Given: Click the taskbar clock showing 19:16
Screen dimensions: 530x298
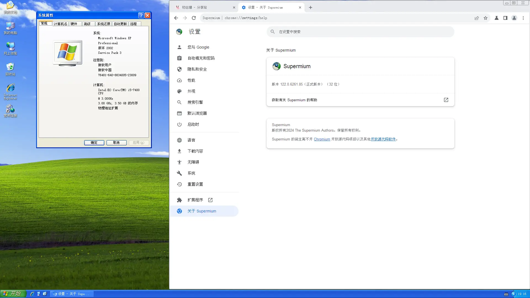Looking at the screenshot, I should 522,294.
